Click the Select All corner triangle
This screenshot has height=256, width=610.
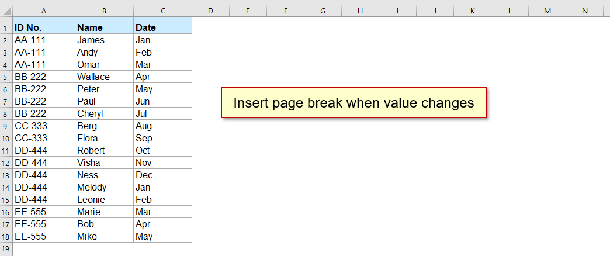click(x=6, y=11)
